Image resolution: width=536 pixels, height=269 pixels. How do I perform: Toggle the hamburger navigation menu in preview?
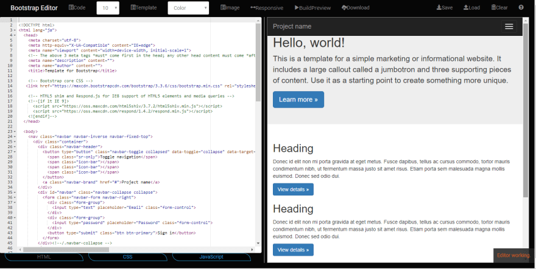tap(509, 27)
